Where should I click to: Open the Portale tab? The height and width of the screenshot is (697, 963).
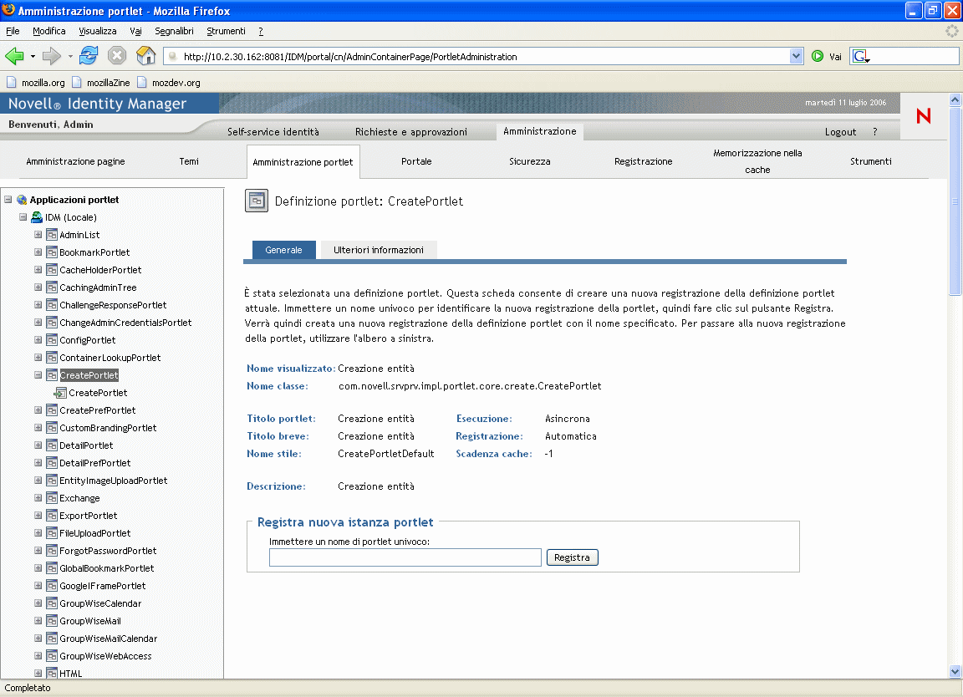coord(416,161)
